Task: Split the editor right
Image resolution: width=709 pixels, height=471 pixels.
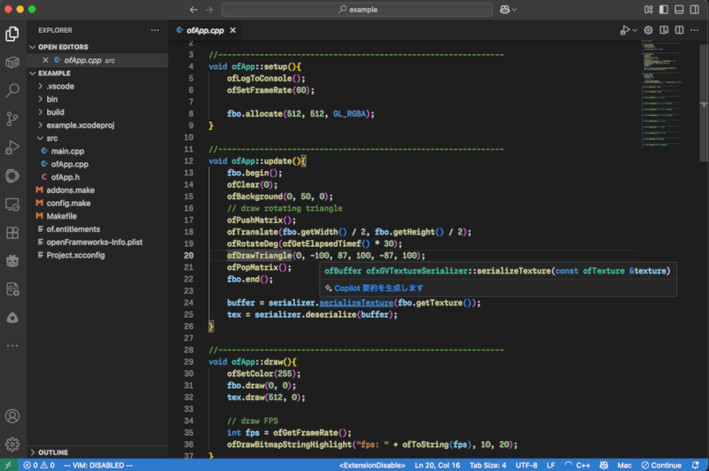Action: 679,30
